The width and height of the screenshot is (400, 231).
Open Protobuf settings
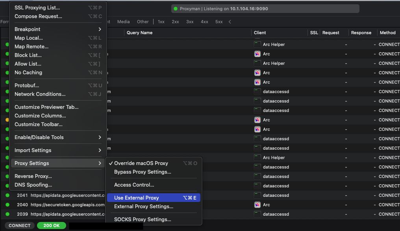(58, 86)
